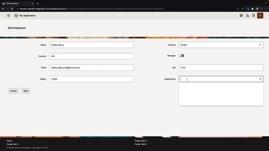Image resolution: width=269 pixels, height=151 pixels.
Task: Click the Name field with Shelly Marry
Action: tap(92, 45)
